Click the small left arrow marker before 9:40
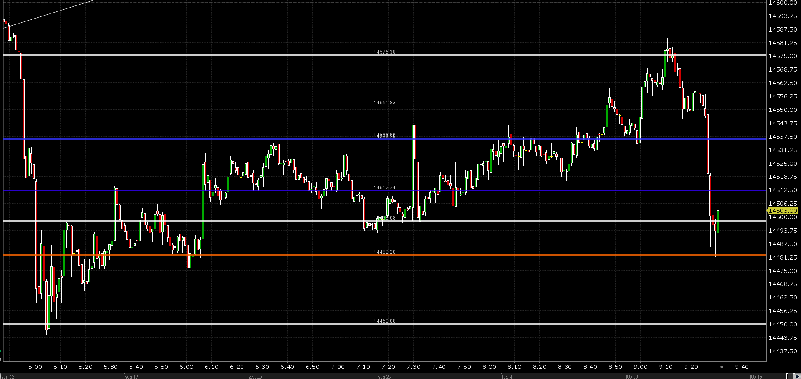801x379 pixels. tap(721, 367)
